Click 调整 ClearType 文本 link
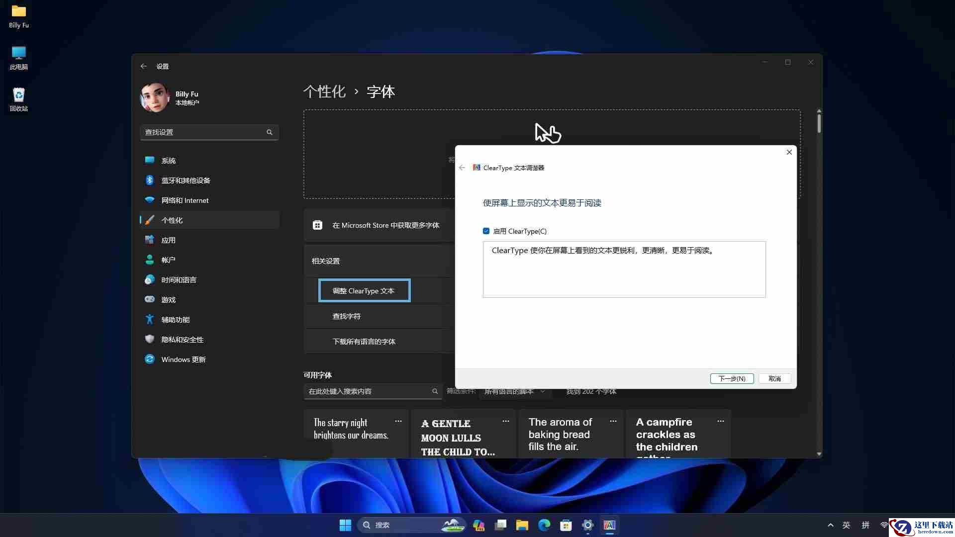 pos(364,291)
